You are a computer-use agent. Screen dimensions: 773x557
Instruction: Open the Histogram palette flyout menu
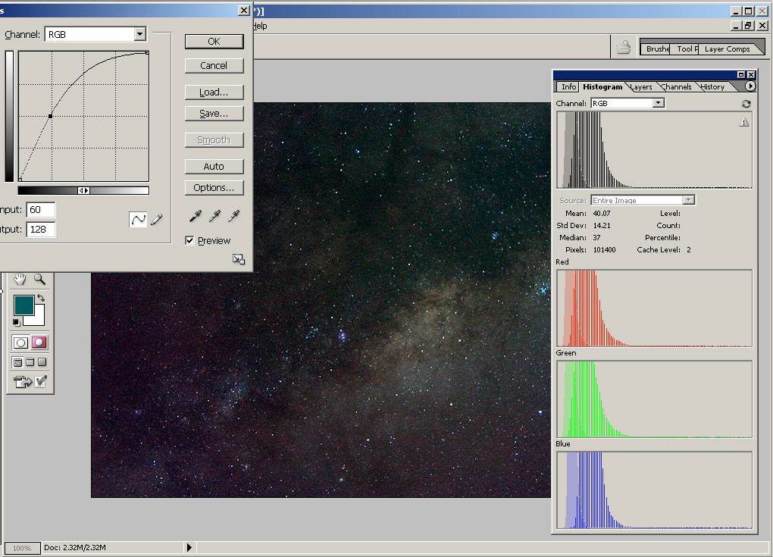pos(750,86)
